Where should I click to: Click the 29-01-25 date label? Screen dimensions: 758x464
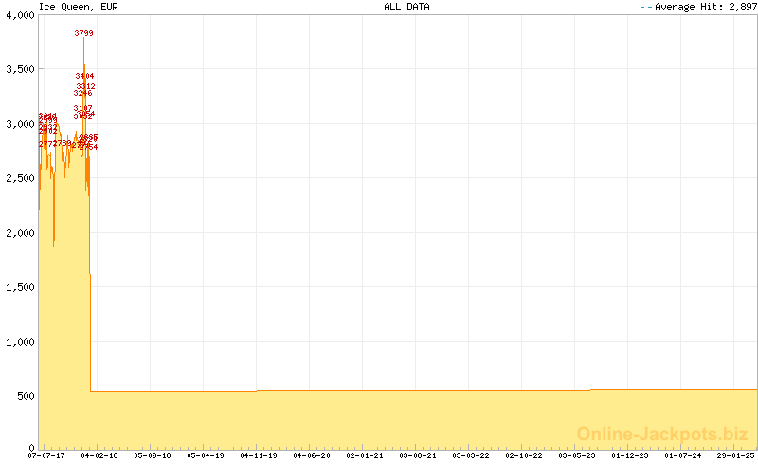pyautogui.click(x=735, y=455)
